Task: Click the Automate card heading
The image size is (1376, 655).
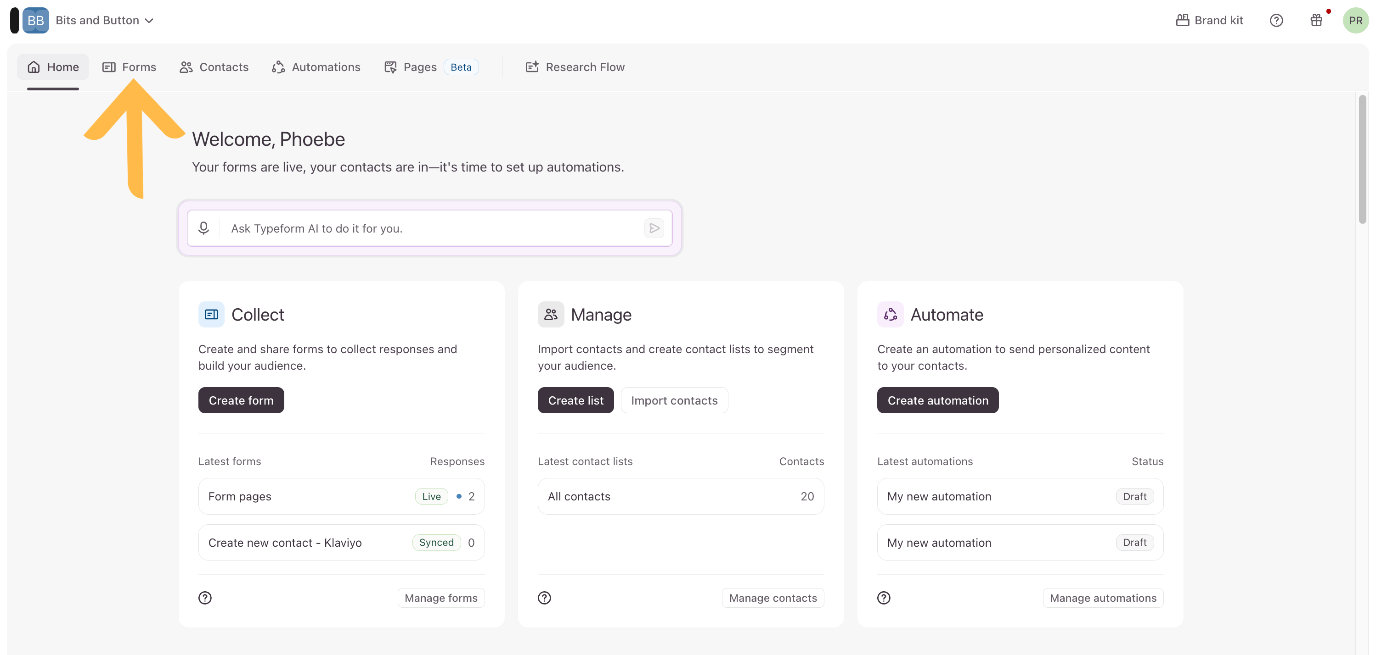Action: [x=947, y=315]
